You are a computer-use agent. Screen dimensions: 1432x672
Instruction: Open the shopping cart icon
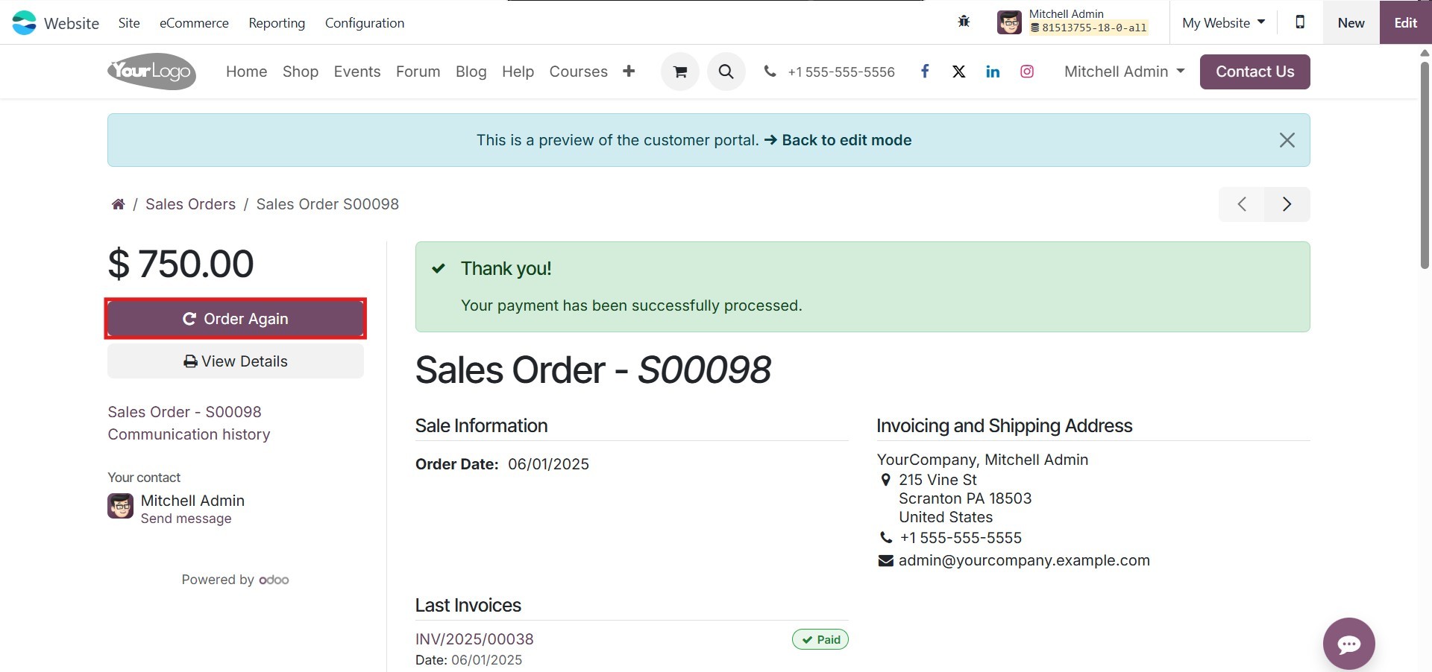pyautogui.click(x=679, y=72)
